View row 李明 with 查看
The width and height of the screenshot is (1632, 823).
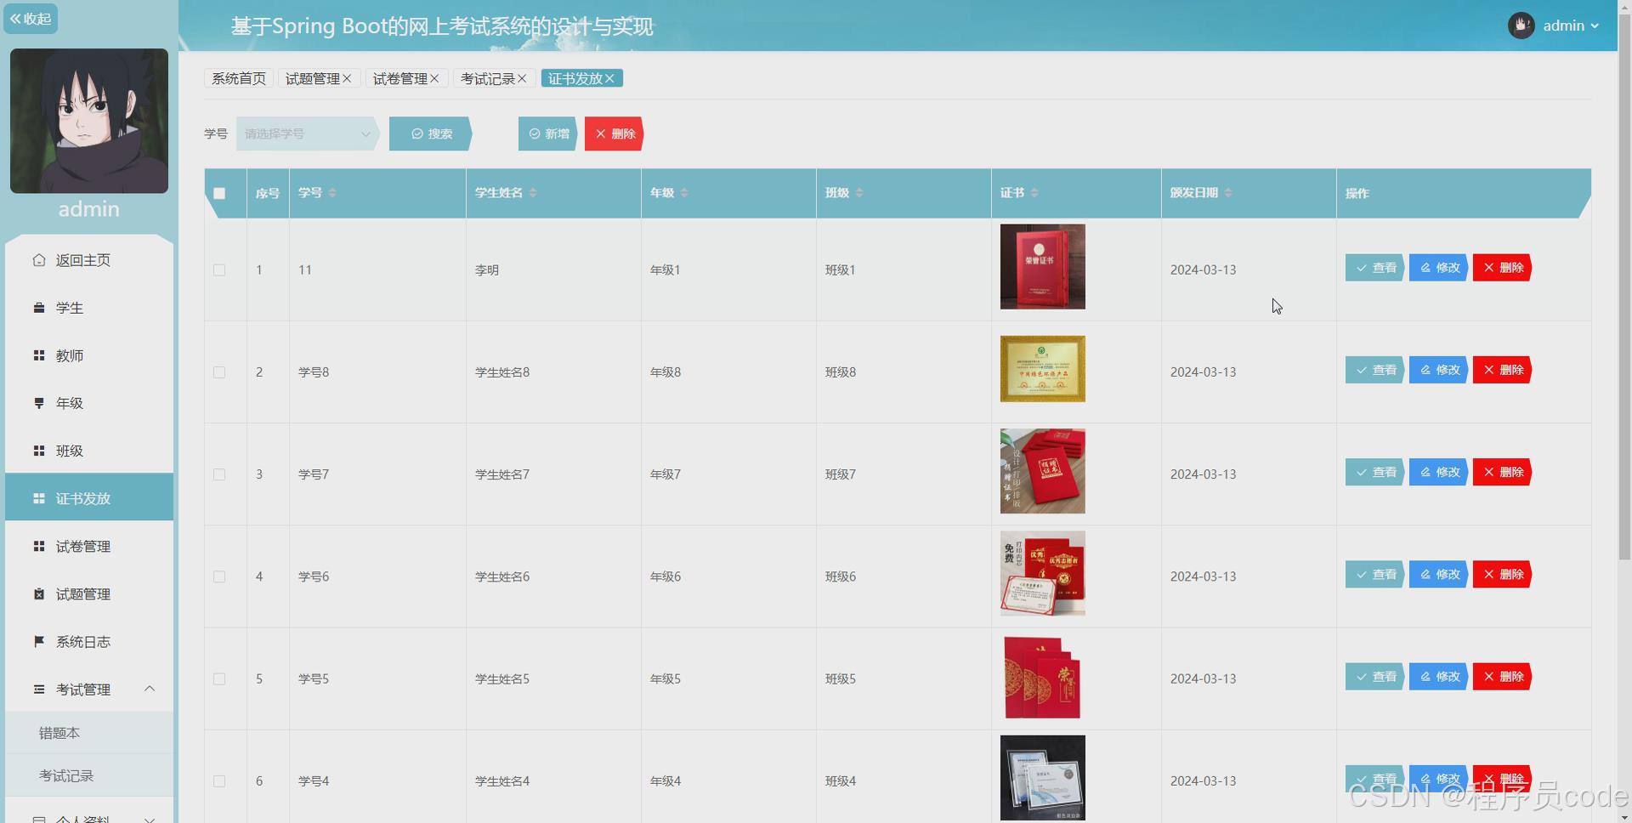pyautogui.click(x=1374, y=268)
